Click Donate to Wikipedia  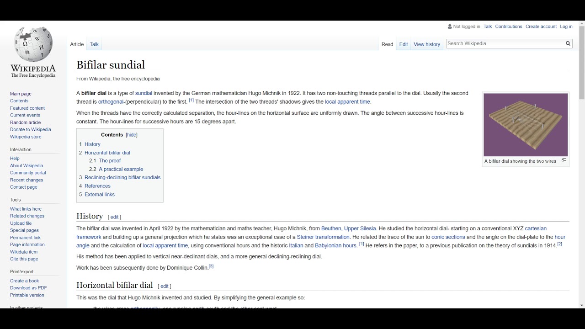click(x=31, y=129)
